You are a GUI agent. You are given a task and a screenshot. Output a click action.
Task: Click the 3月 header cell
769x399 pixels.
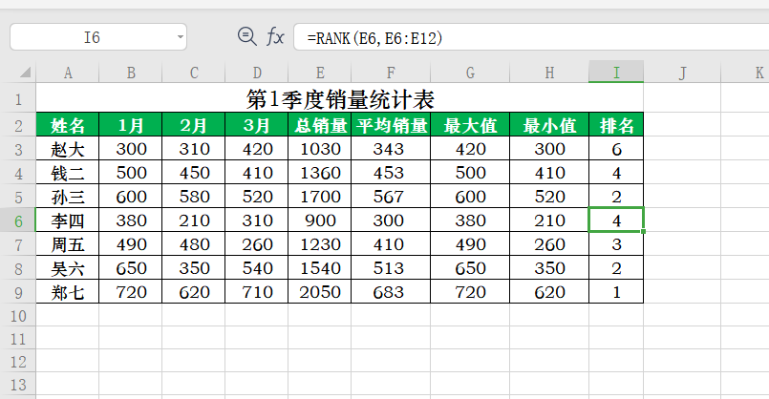point(257,125)
